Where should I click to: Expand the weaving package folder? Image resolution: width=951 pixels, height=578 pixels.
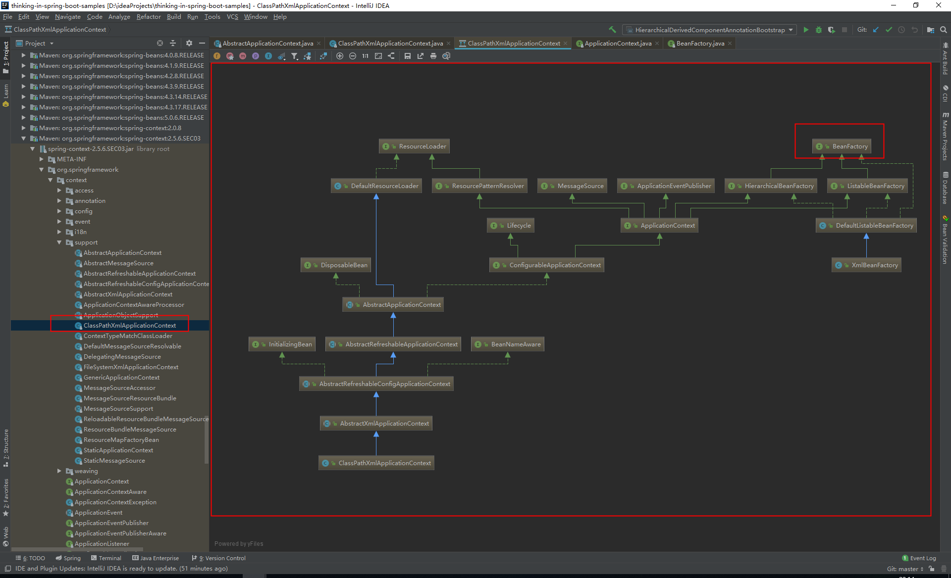click(x=59, y=471)
